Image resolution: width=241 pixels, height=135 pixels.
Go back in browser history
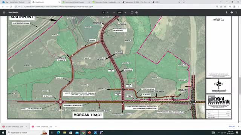point(3,7)
